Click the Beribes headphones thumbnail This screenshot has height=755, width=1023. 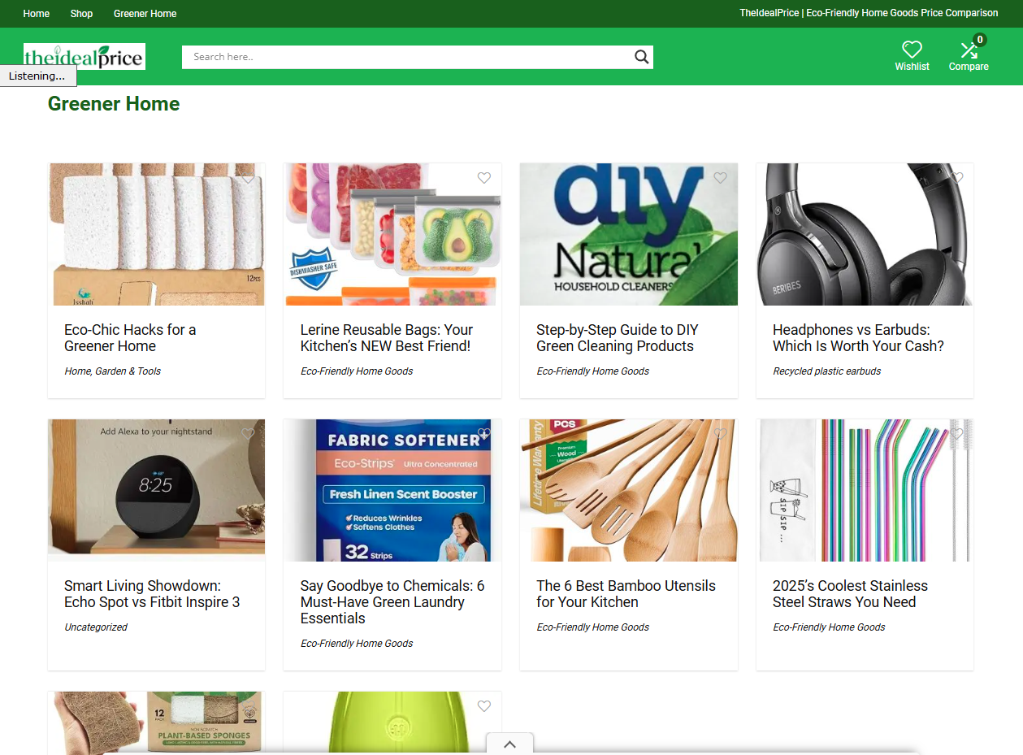865,234
